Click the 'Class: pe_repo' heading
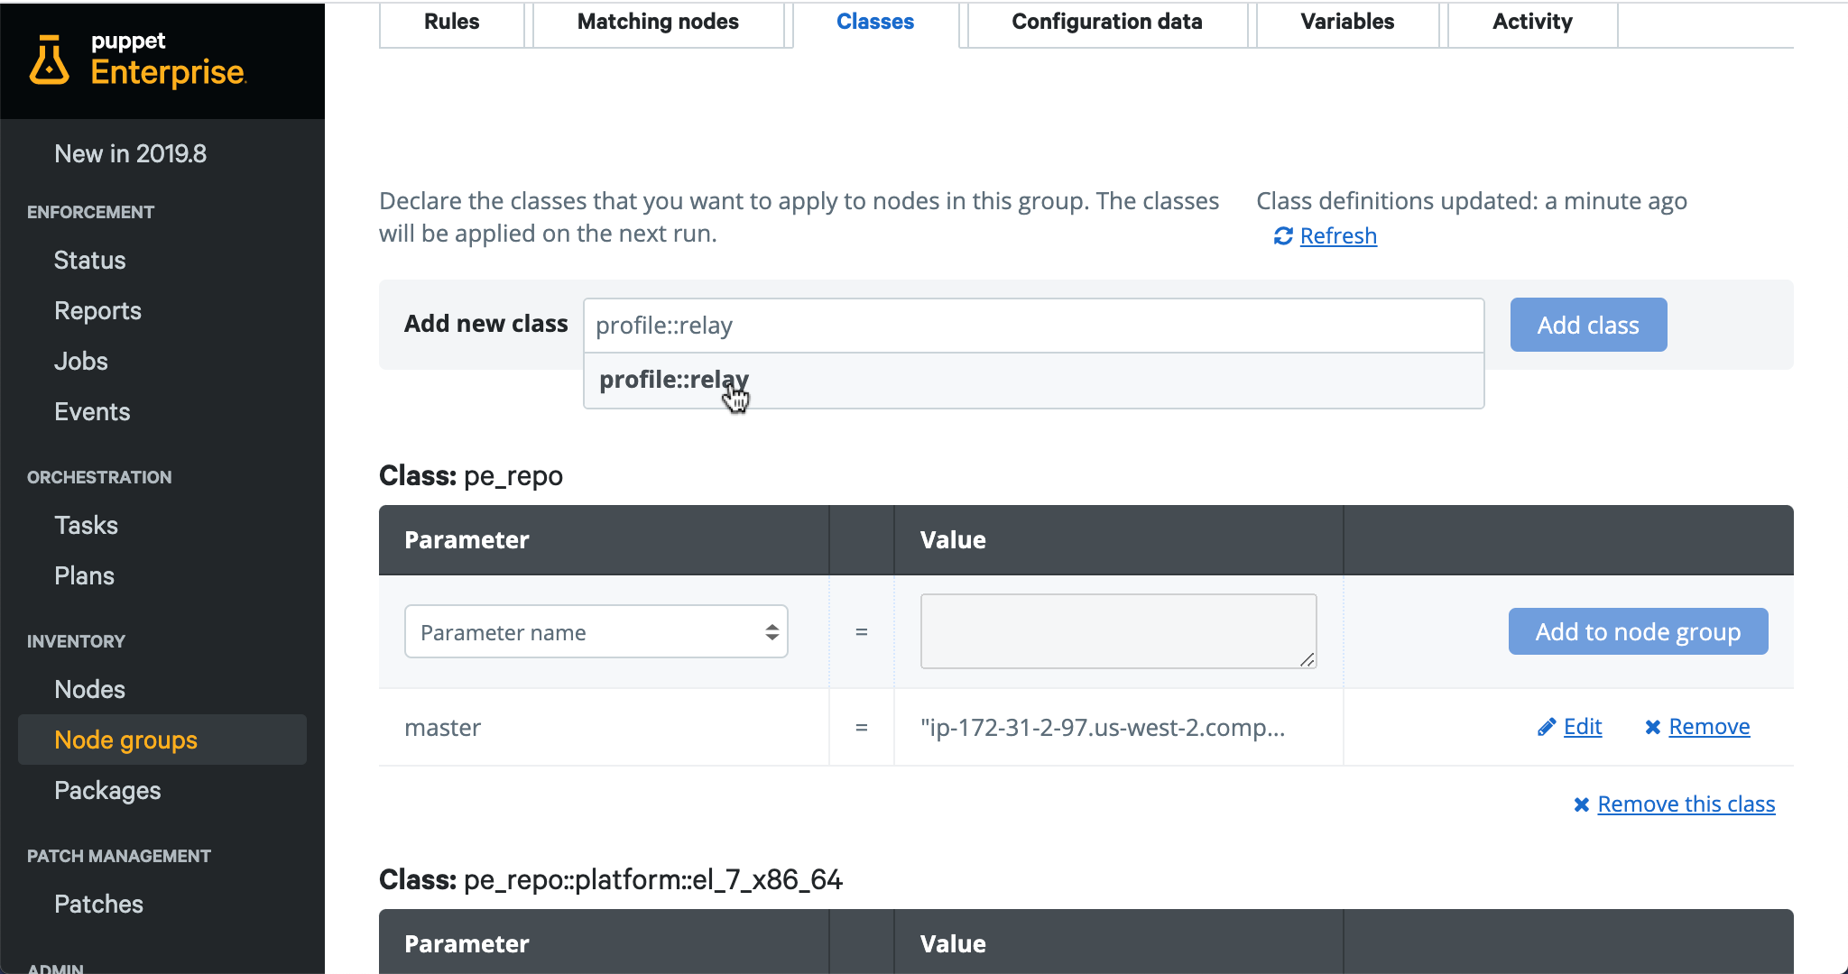The height and width of the screenshot is (974, 1848). pos(471,476)
